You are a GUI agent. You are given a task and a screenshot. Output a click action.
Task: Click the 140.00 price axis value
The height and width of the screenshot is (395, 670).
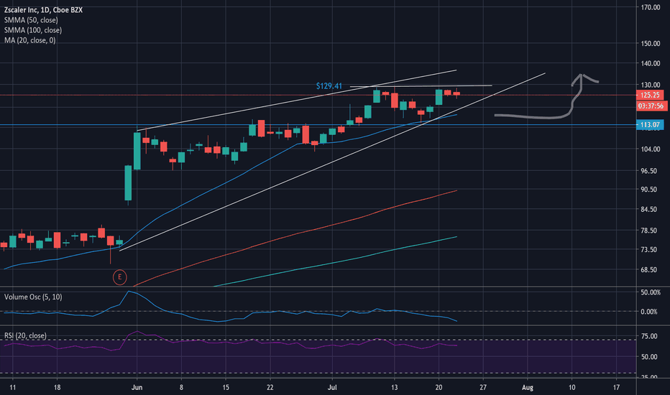[x=651, y=64]
